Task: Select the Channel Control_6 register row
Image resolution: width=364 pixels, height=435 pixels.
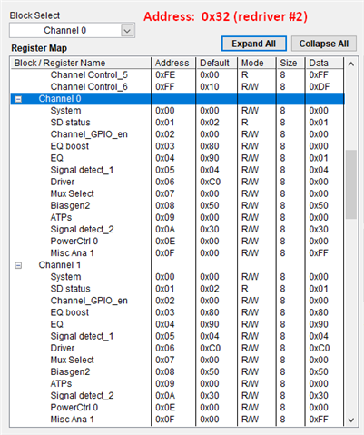Action: [x=177, y=87]
